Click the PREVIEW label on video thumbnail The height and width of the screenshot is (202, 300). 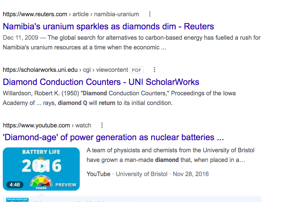pyautogui.click(x=66, y=185)
